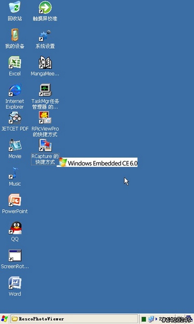Click the Windows Start flag button
Screen dimensions: 194x324
pyautogui.click(x=5, y=319)
